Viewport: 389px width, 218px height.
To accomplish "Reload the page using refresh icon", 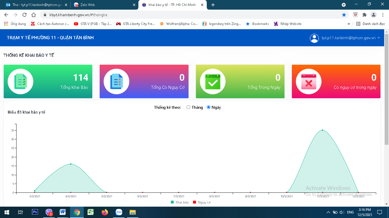I will [24, 15].
